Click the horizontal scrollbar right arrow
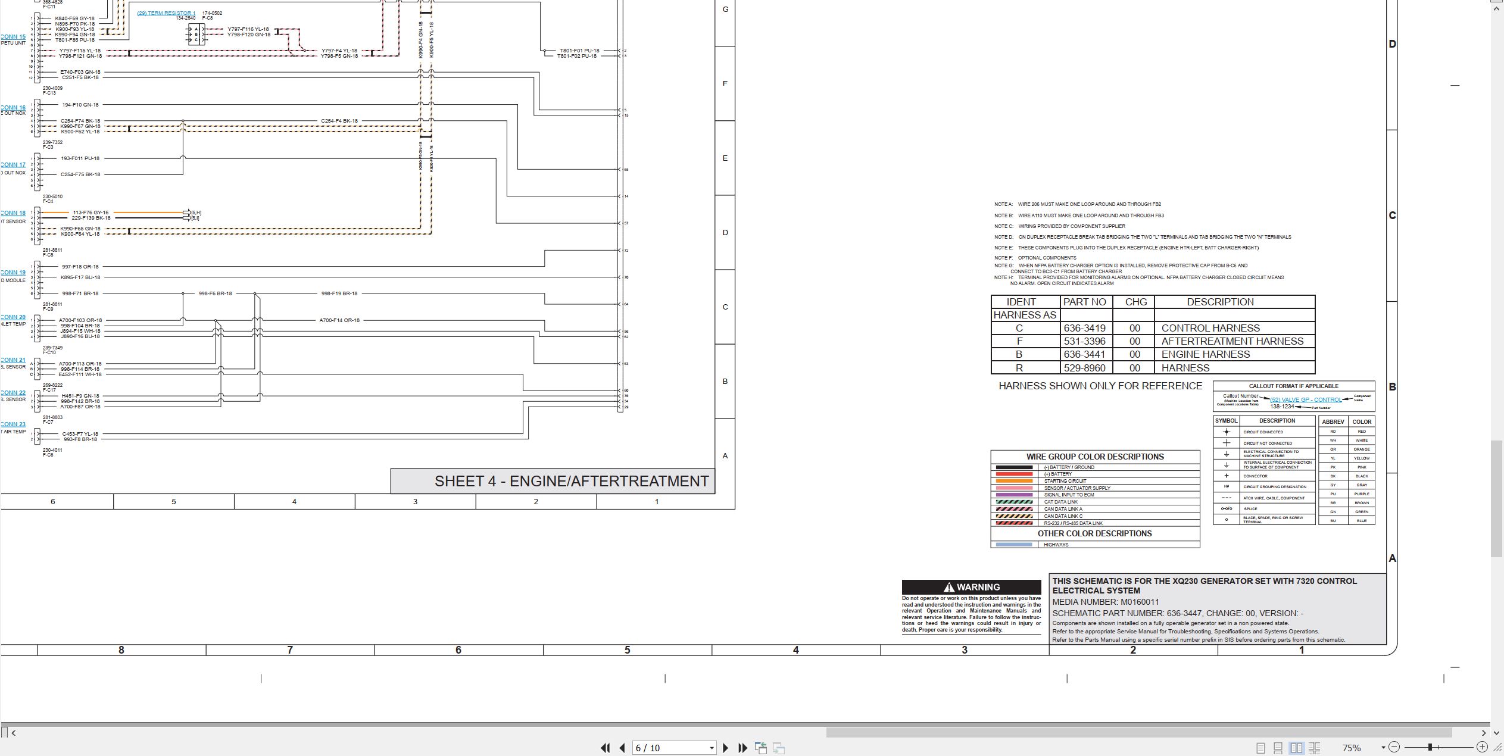Viewport: 1504px width, 756px height. [1483, 733]
